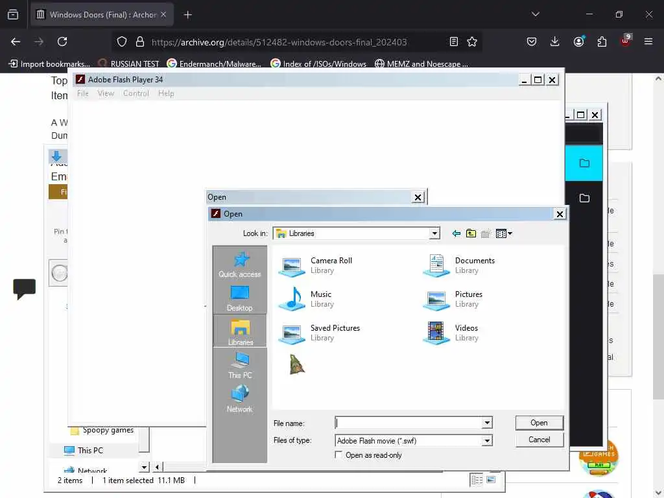Expand the Look in Libraries dropdown
The height and width of the screenshot is (498, 664).
[x=434, y=233]
